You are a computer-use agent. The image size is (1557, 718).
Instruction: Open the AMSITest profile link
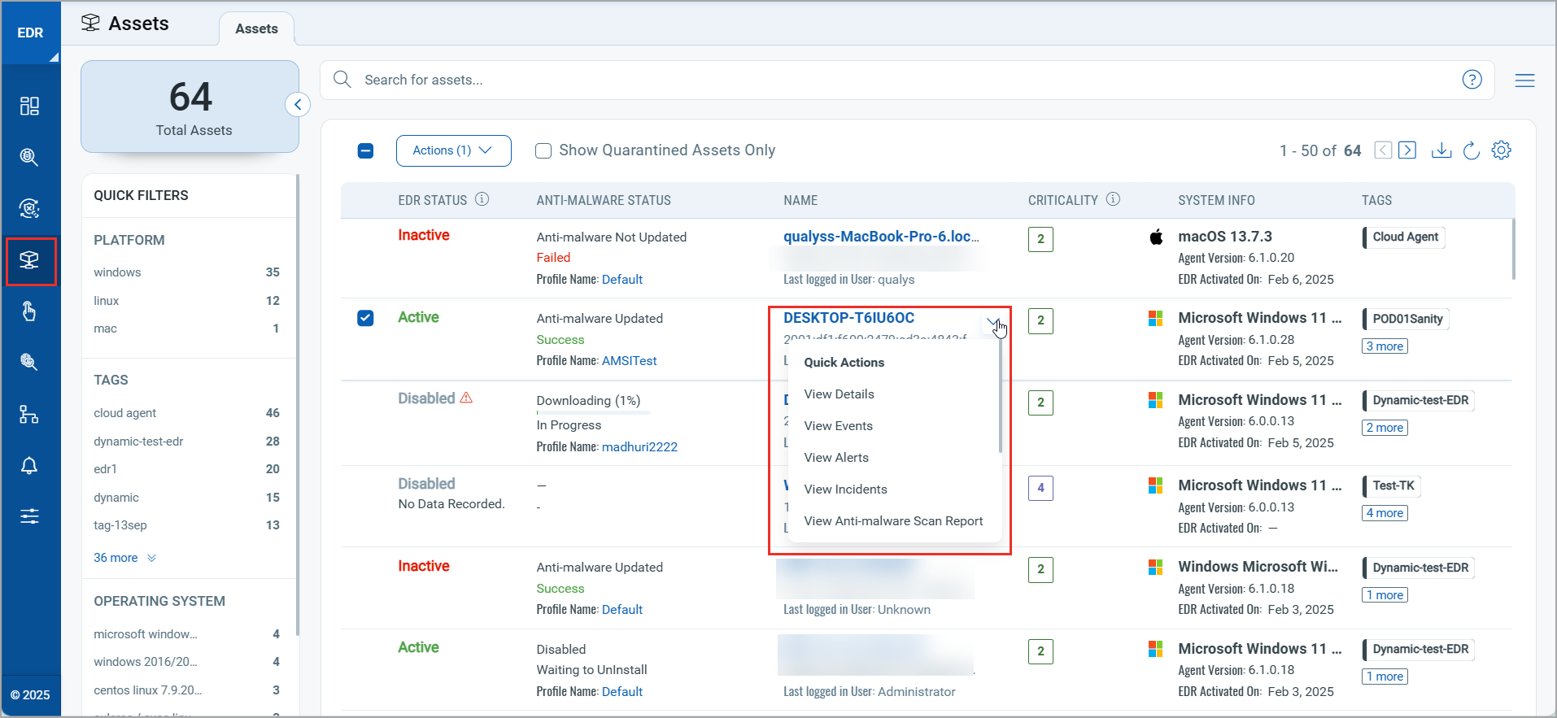click(629, 361)
